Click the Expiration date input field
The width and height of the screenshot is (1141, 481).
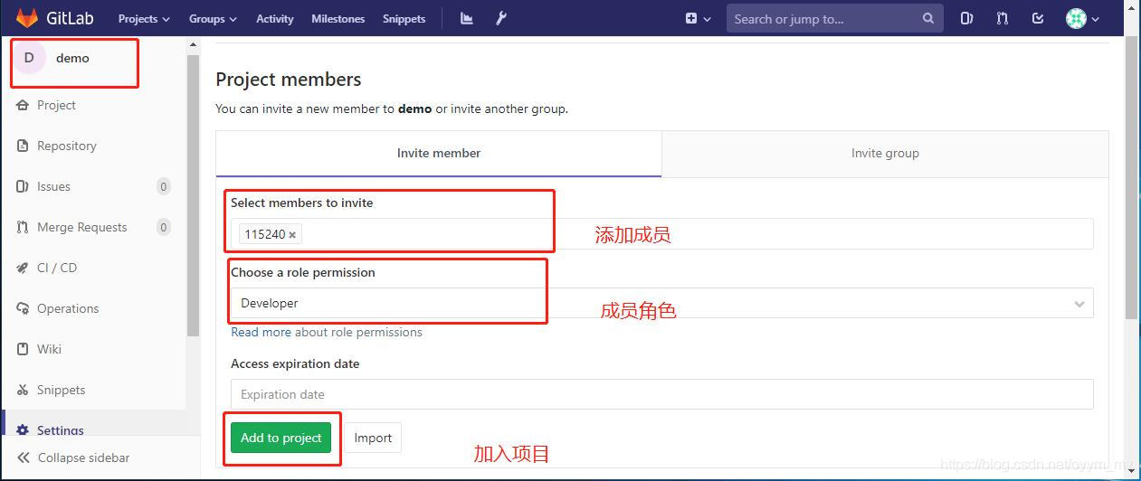pos(661,394)
